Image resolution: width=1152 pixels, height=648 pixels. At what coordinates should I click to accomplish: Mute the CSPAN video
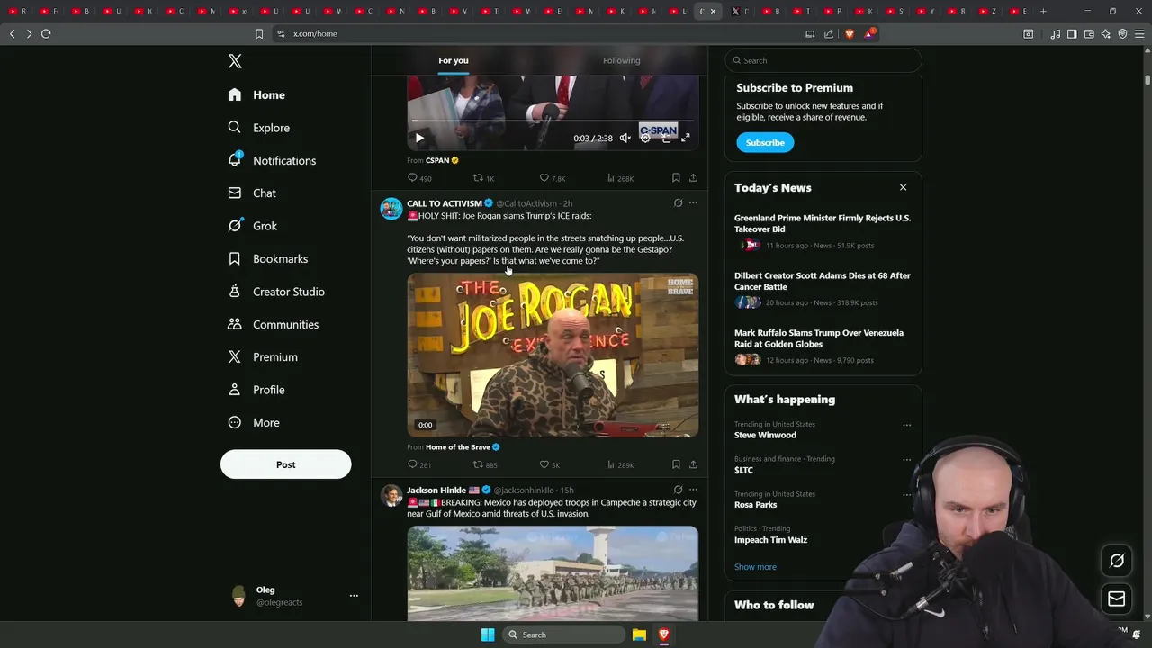625,138
